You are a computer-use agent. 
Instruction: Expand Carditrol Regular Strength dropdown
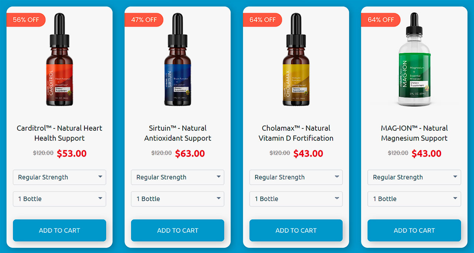tap(60, 177)
